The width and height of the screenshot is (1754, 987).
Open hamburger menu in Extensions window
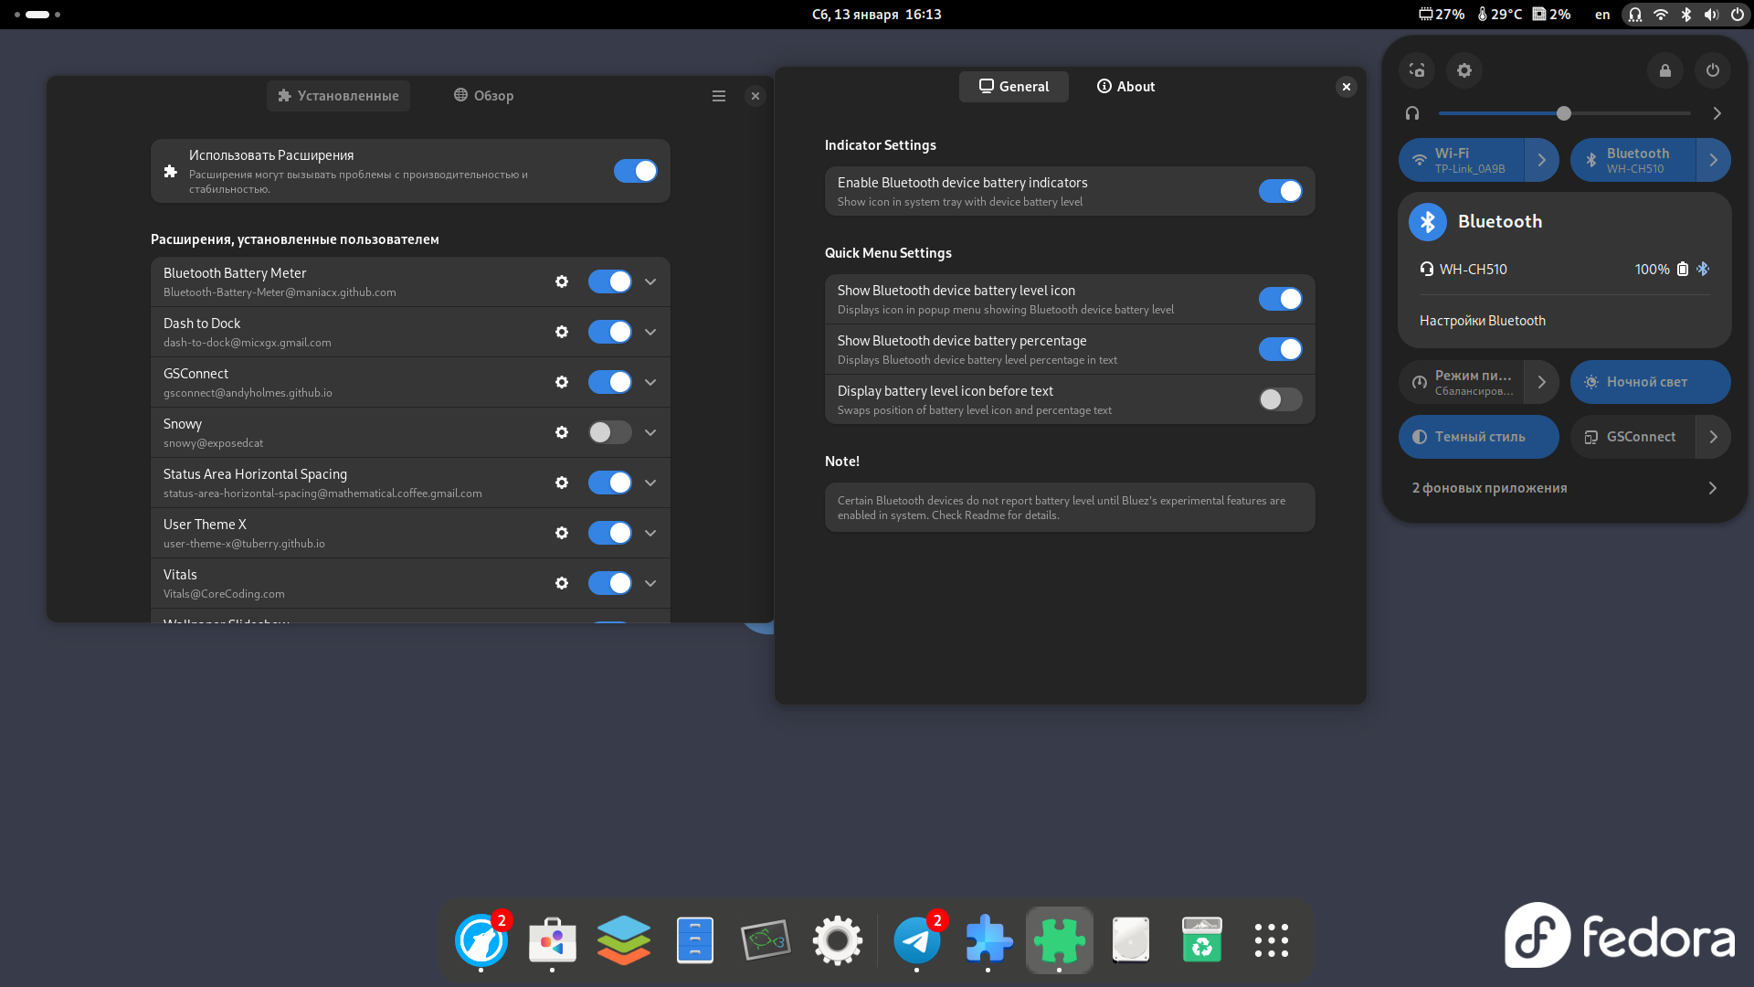(x=719, y=96)
